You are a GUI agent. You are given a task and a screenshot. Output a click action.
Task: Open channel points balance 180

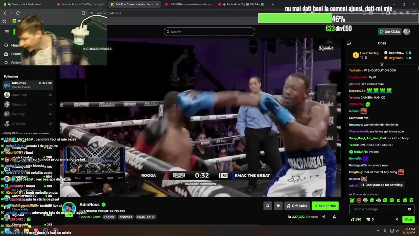coord(356,220)
